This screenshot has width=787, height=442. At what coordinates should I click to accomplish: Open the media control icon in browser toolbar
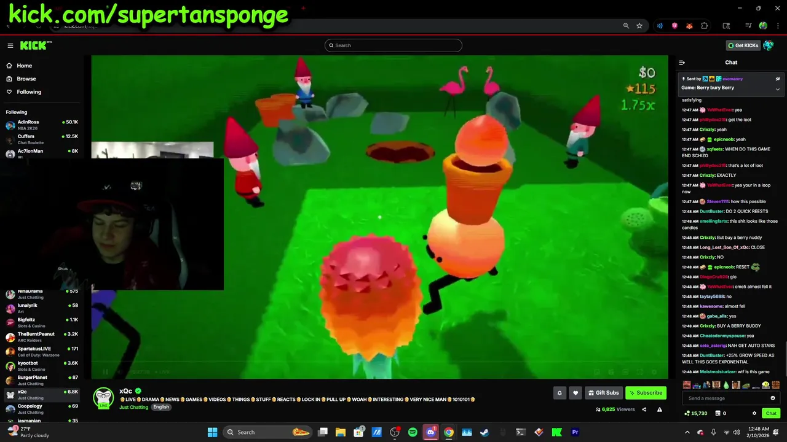click(x=748, y=26)
